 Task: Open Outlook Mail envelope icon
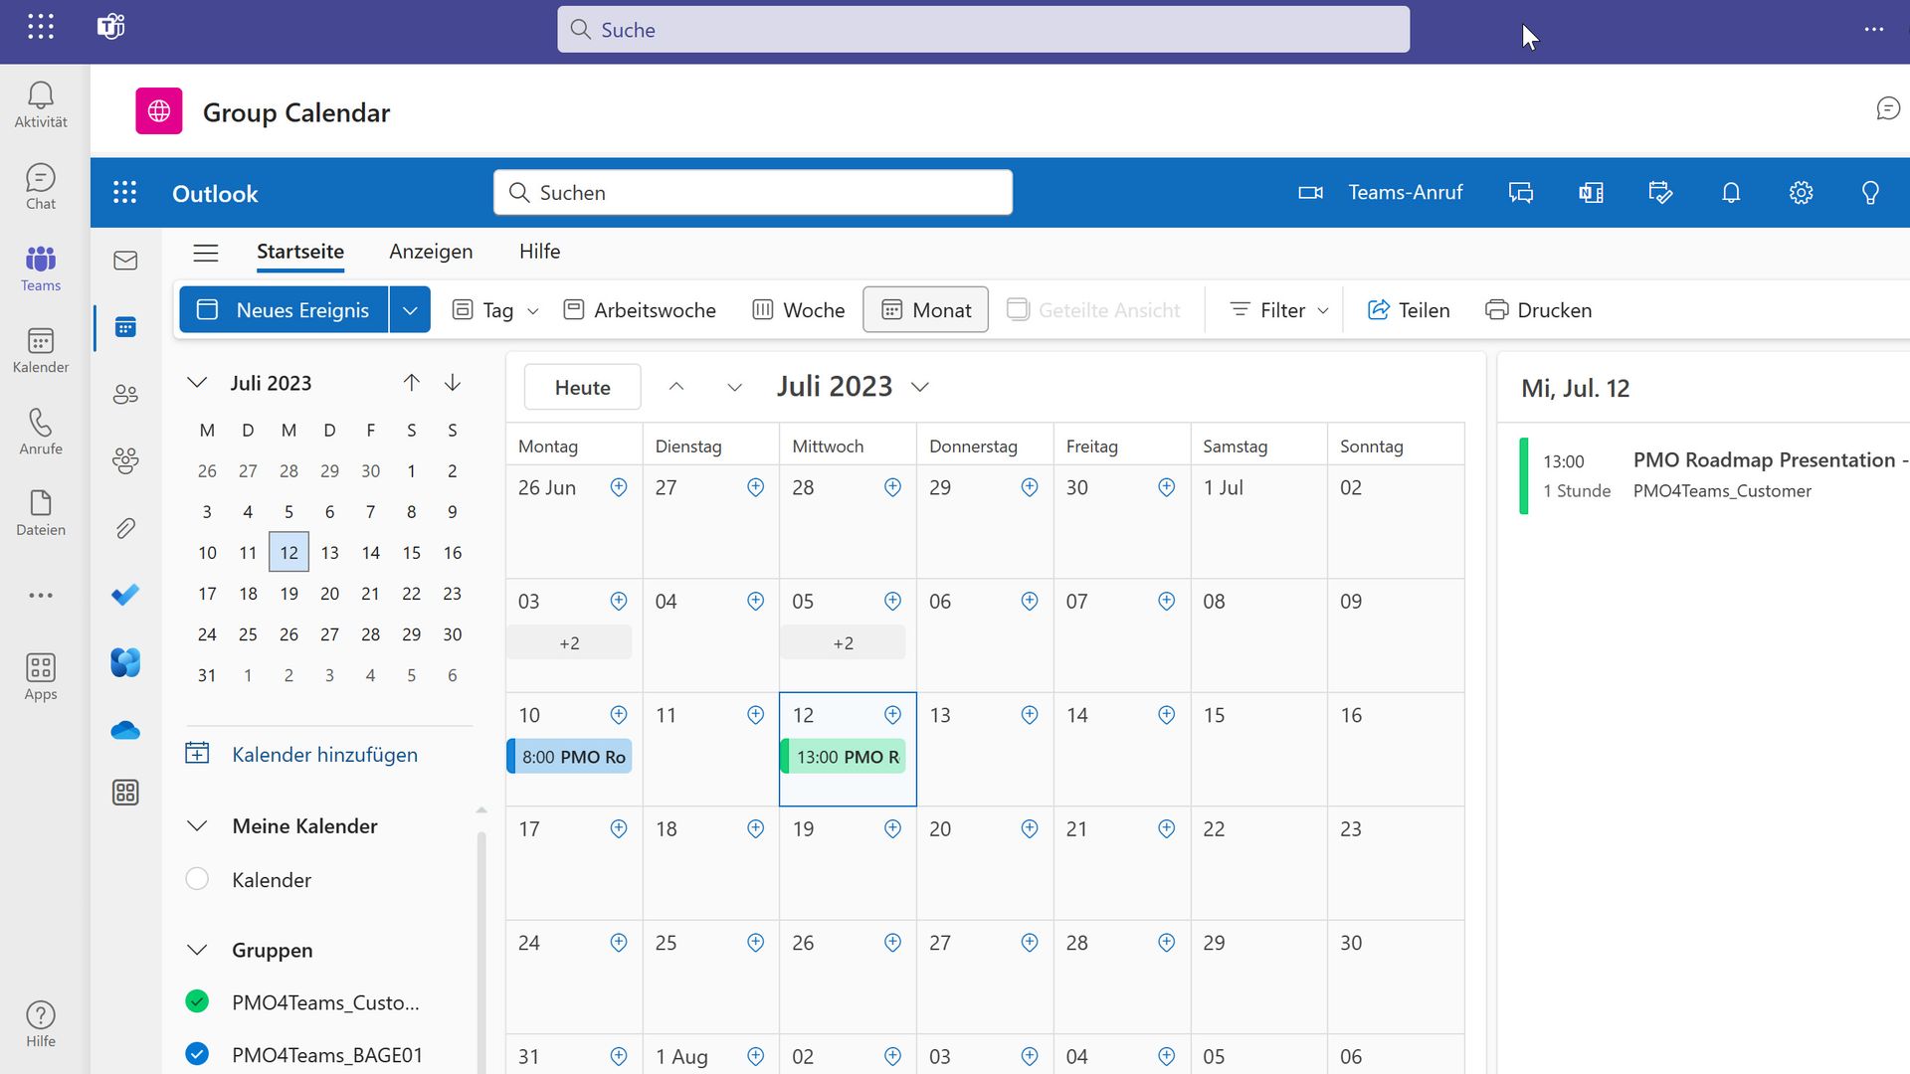(x=125, y=261)
